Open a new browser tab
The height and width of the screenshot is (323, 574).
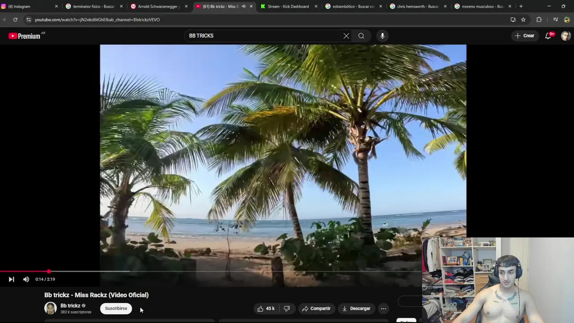(521, 6)
